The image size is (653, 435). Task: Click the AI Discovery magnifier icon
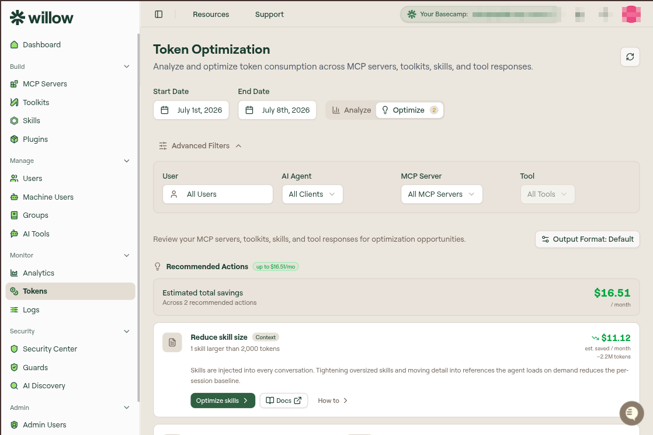(x=14, y=386)
